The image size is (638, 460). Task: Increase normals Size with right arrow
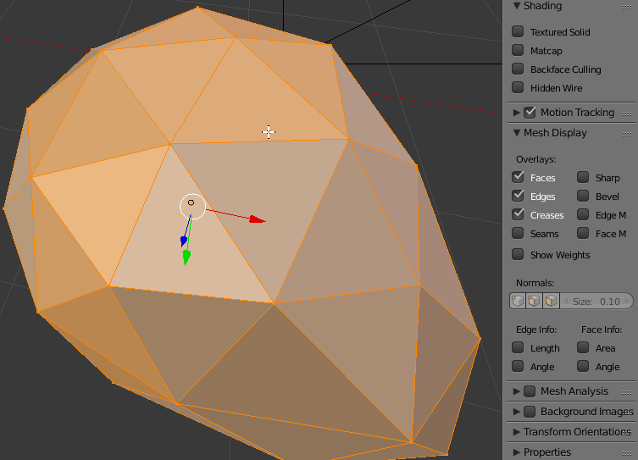click(x=627, y=302)
